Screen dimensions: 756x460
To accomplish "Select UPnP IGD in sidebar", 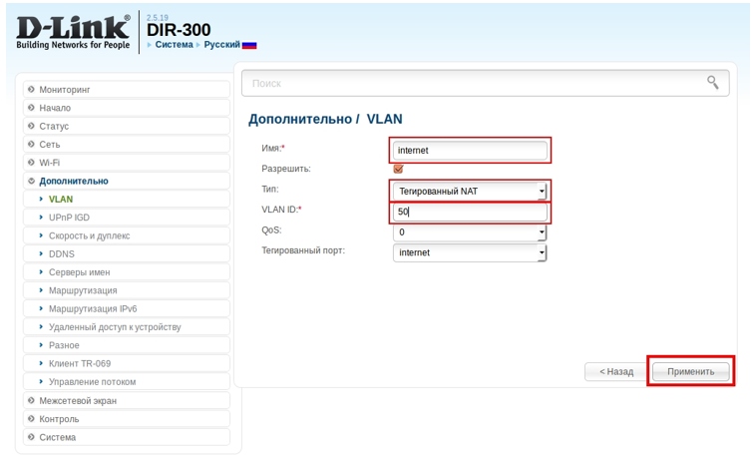I will pyautogui.click(x=70, y=218).
